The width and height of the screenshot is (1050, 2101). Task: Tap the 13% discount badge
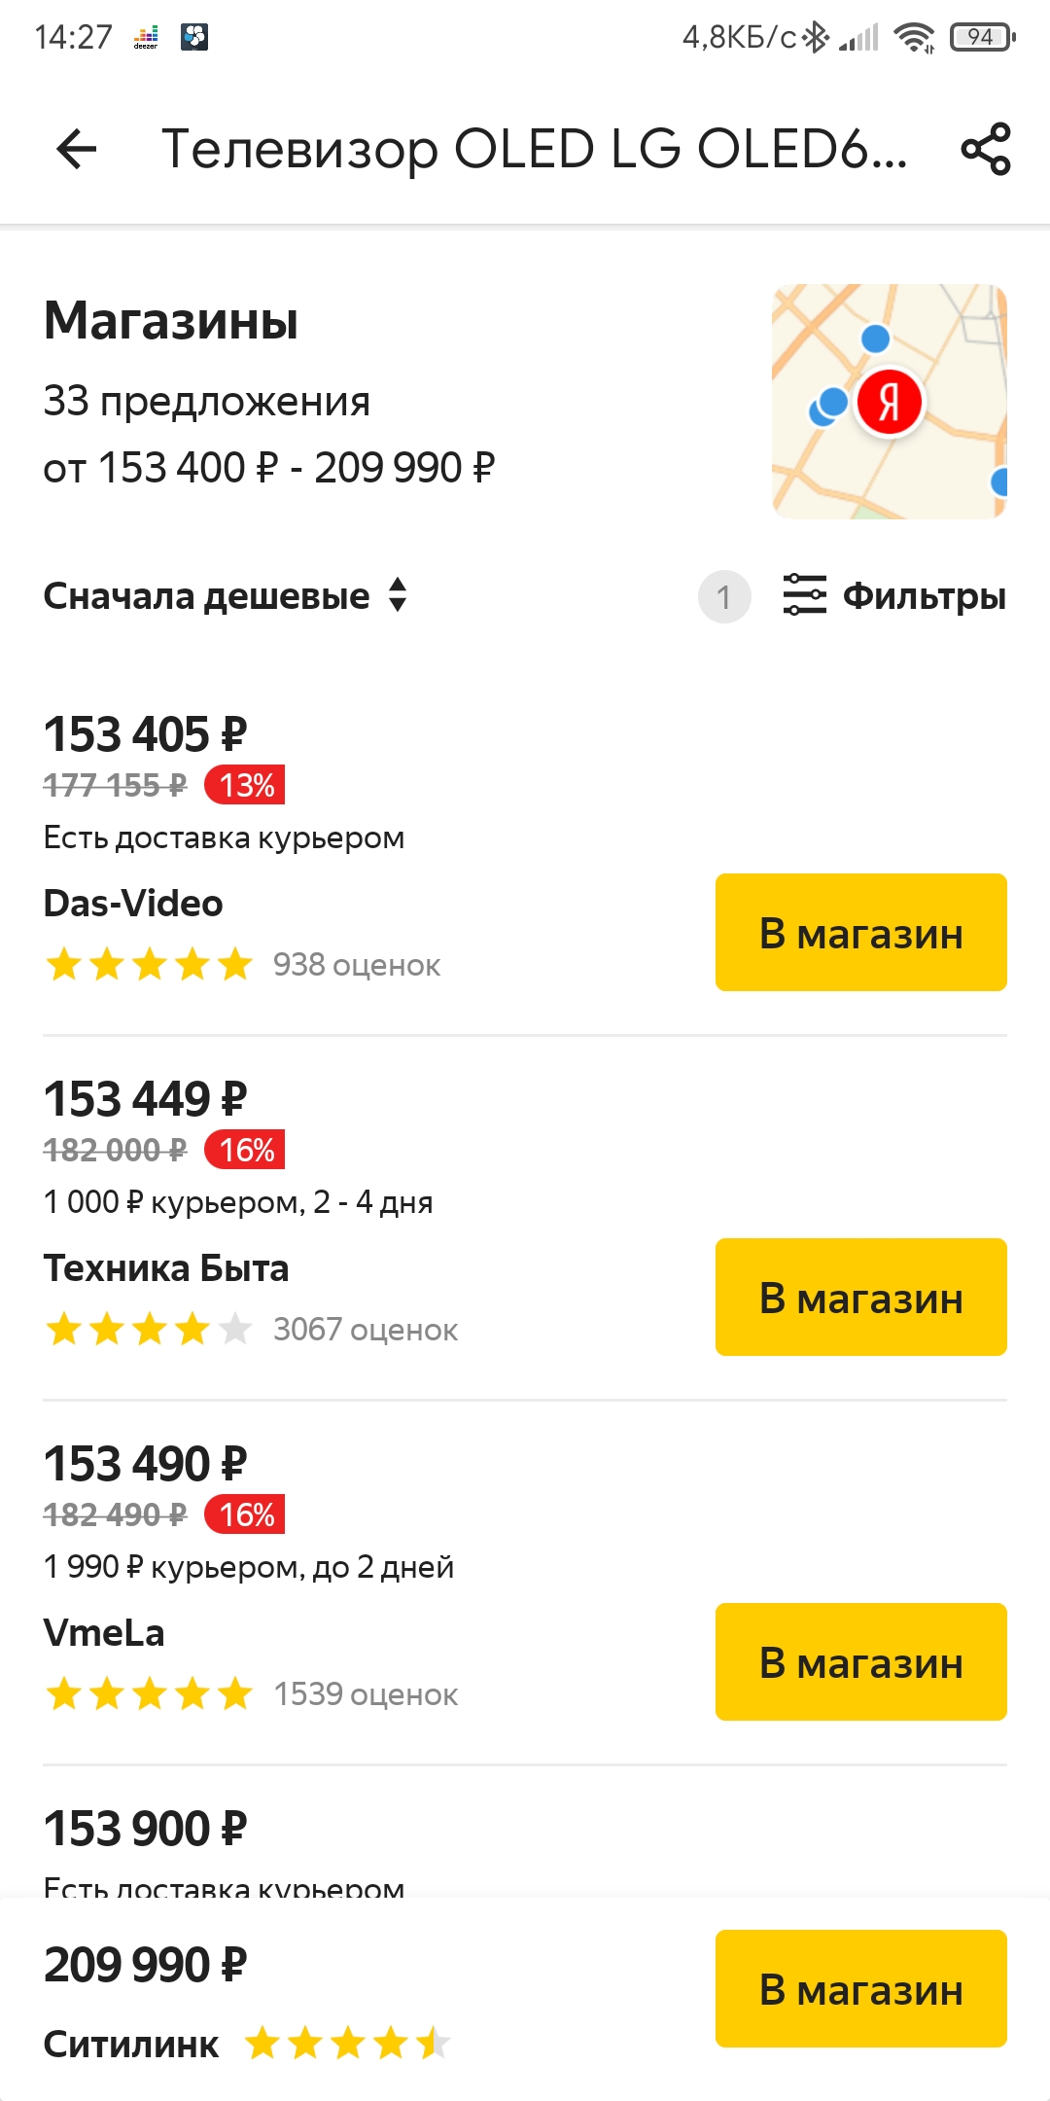pyautogui.click(x=245, y=785)
